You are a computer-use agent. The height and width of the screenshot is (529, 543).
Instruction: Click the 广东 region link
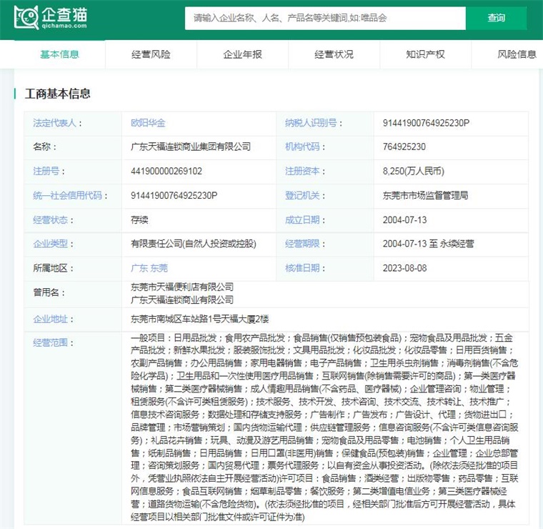139,268
